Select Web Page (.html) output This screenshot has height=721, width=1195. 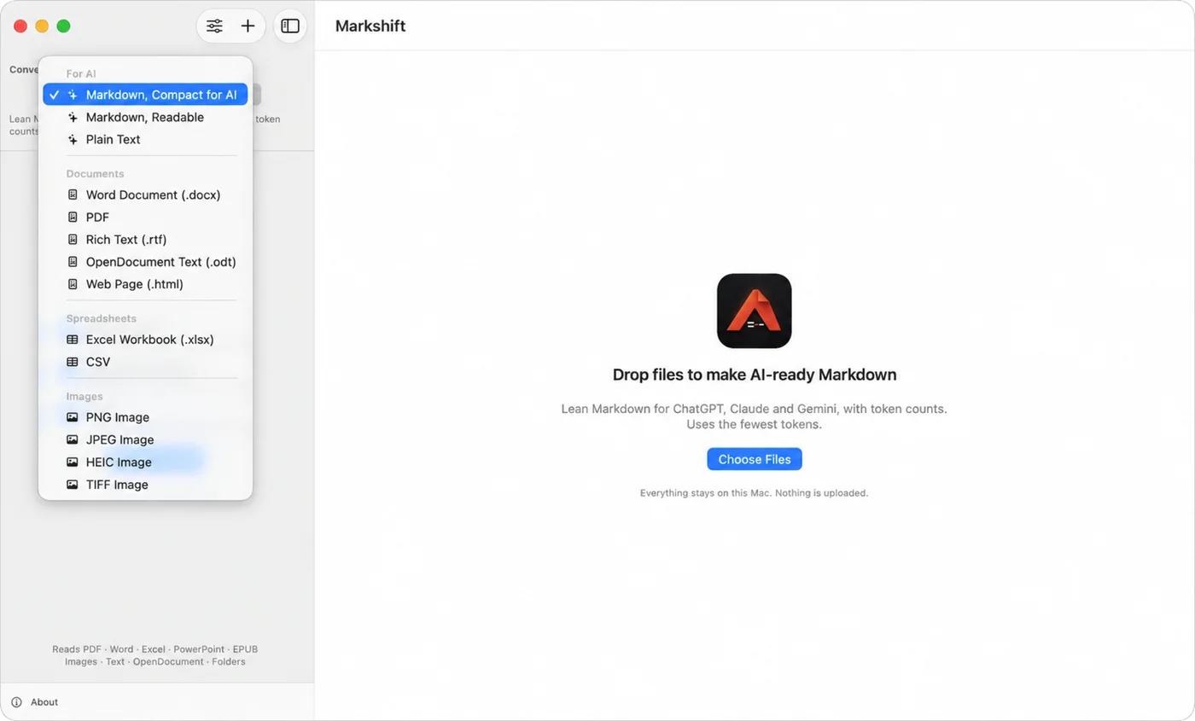click(145, 284)
